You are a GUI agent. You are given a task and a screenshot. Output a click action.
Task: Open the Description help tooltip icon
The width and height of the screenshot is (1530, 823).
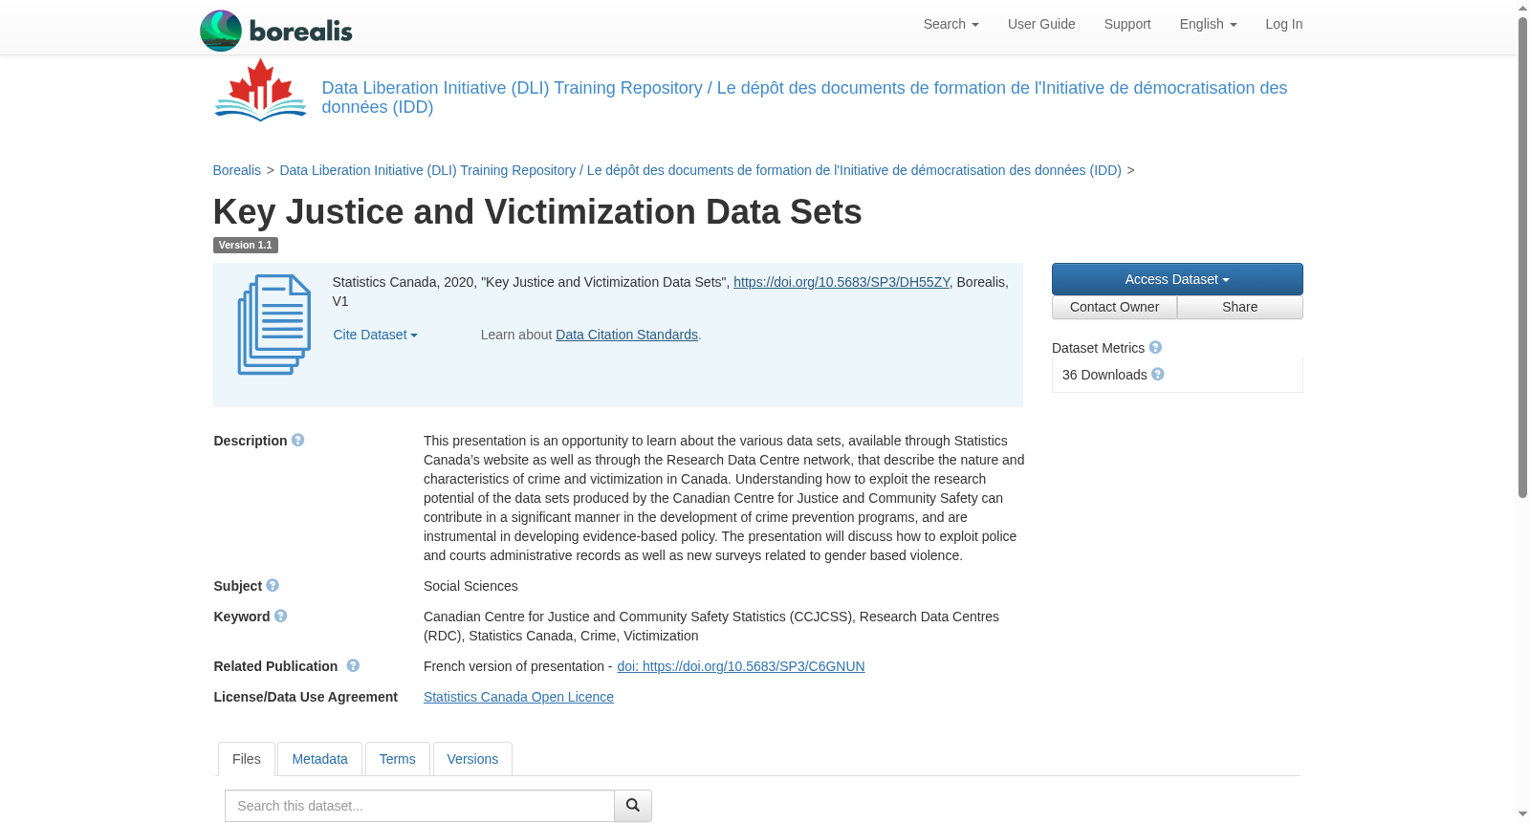[x=298, y=440]
